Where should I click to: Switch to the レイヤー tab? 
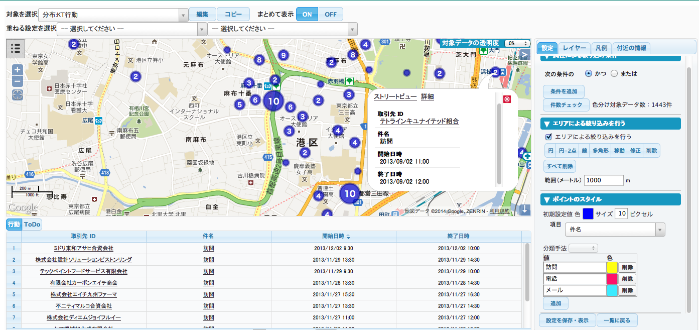pos(574,48)
